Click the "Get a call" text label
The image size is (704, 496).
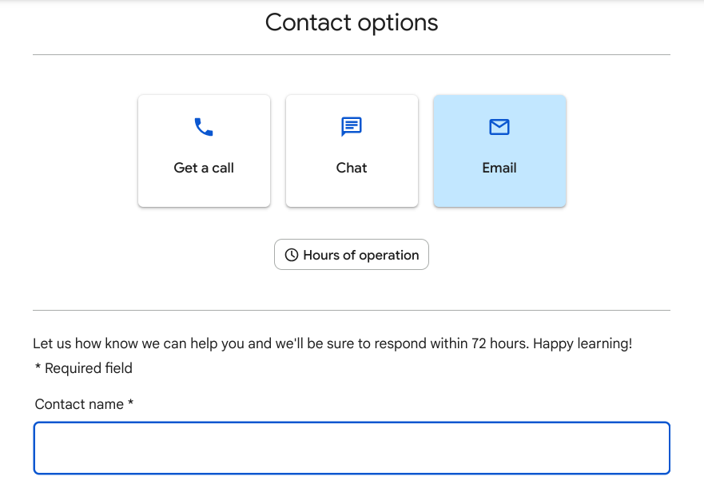[x=204, y=168]
